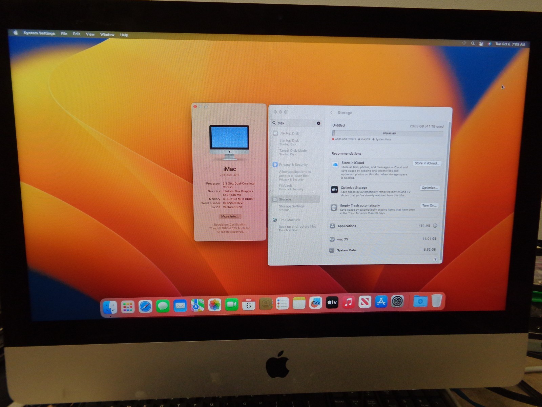Show Applications storage info button
Screen dimensions: 542x407
pyautogui.click(x=435, y=226)
